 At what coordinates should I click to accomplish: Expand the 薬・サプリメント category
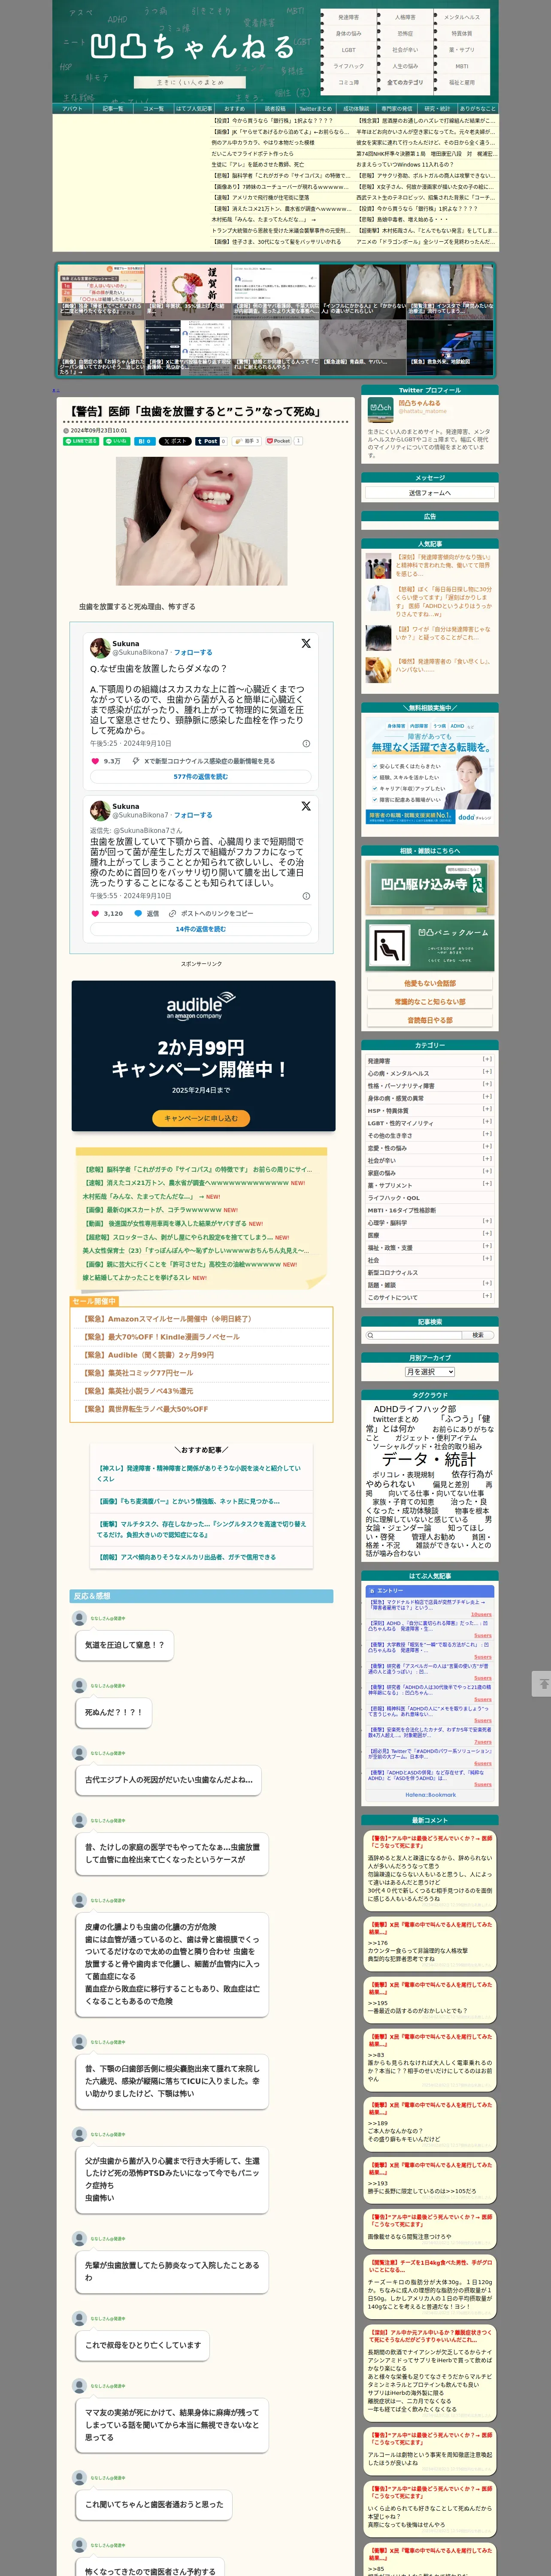(487, 1184)
